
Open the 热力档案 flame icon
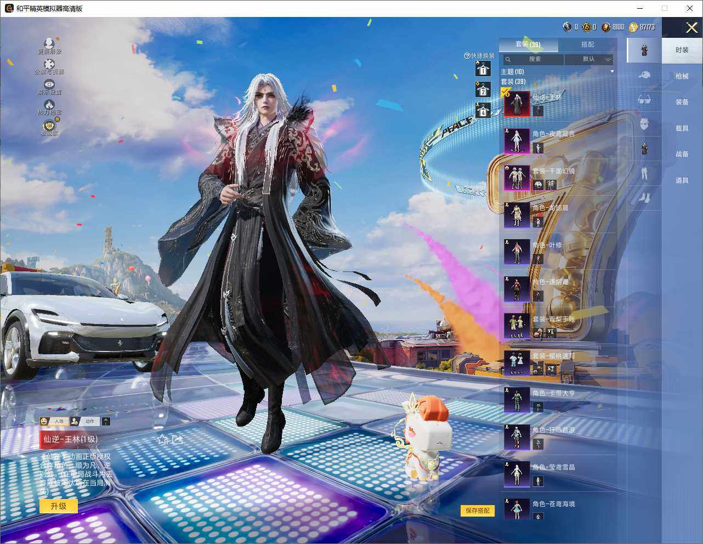tap(49, 105)
